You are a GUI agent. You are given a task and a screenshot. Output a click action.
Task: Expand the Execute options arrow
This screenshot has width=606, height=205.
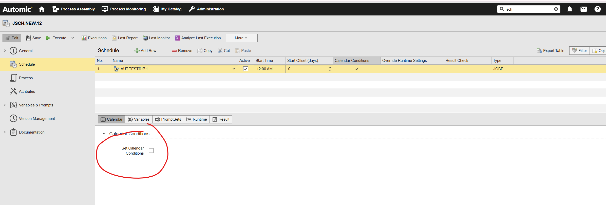(x=73, y=38)
